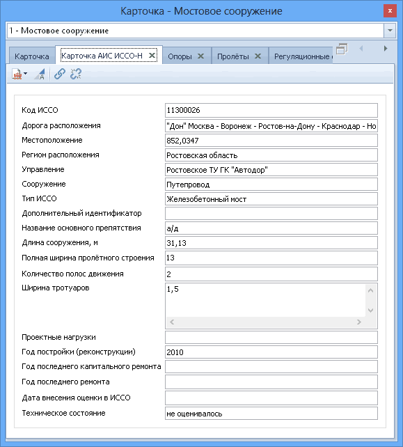Click the 'Год постройки (реконструкции)' field 2010
The image size is (403, 447).
[x=271, y=352]
